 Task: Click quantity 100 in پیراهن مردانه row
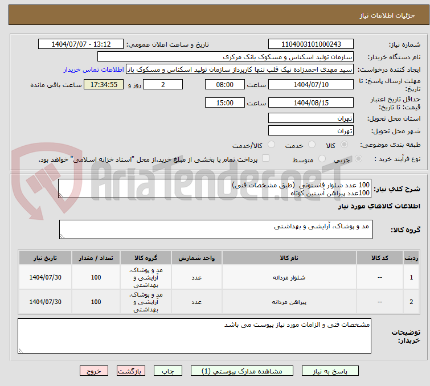96,302
